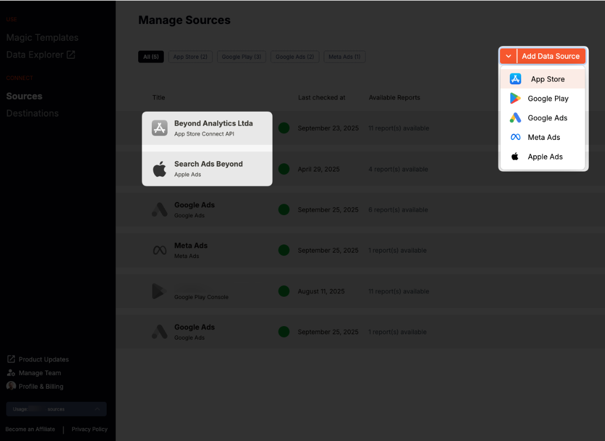Click the Google Play icon in Add Data Source menu

(515, 98)
